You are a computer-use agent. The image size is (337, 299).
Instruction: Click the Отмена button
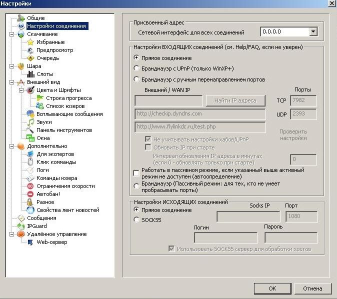pos(312,288)
